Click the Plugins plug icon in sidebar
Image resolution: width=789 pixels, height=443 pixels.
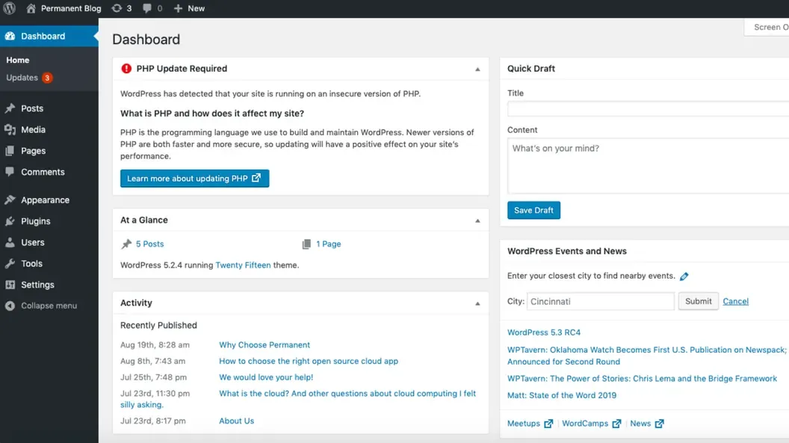click(x=10, y=221)
